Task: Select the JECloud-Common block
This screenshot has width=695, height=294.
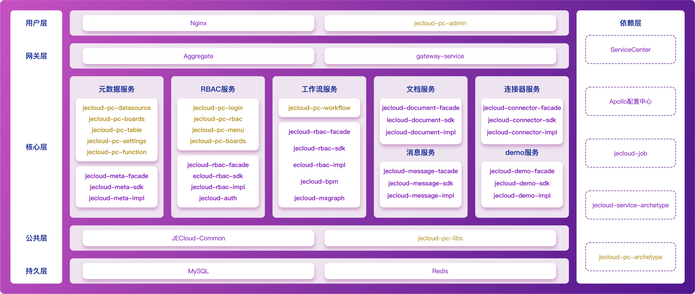Action: coord(198,238)
